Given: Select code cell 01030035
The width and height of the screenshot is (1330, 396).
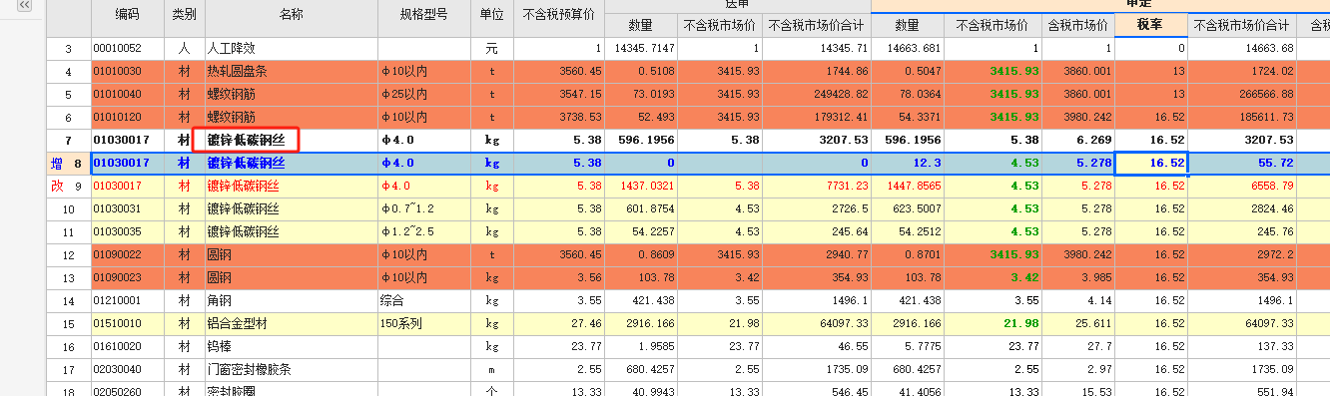Looking at the screenshot, I should [x=128, y=231].
